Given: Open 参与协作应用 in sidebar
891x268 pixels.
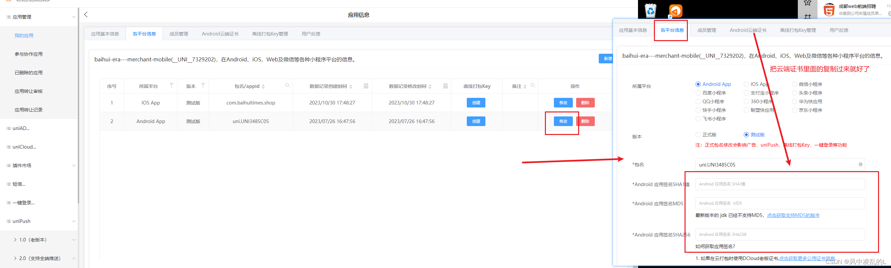Looking at the screenshot, I should tap(29, 54).
